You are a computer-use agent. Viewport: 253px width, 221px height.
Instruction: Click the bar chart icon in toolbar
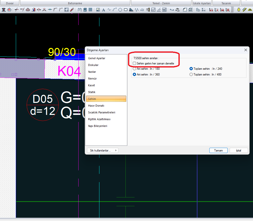pyautogui.click(x=33, y=10)
